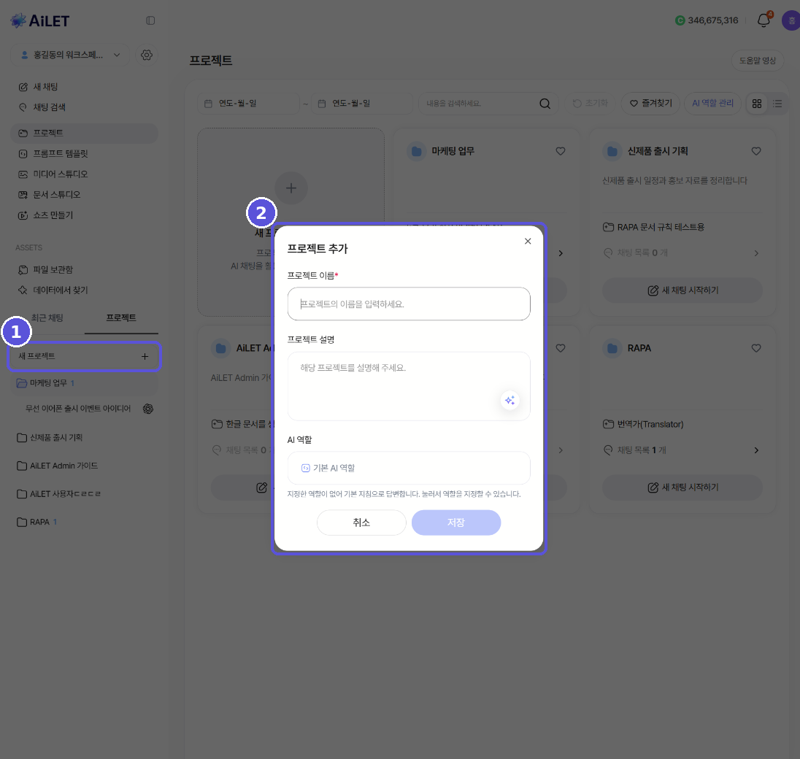Favorite the 신제품 출시 기획 project card

click(x=756, y=151)
